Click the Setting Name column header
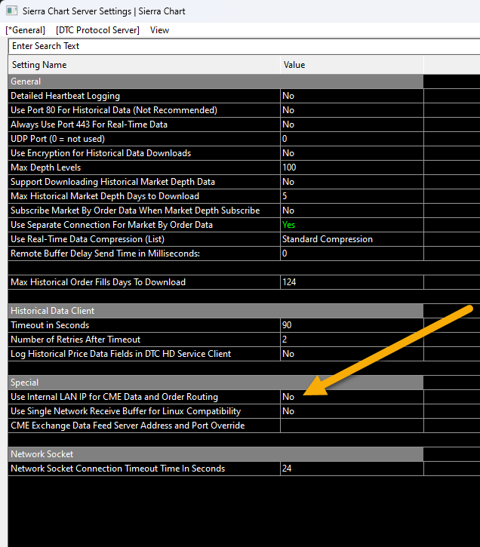 click(144, 65)
